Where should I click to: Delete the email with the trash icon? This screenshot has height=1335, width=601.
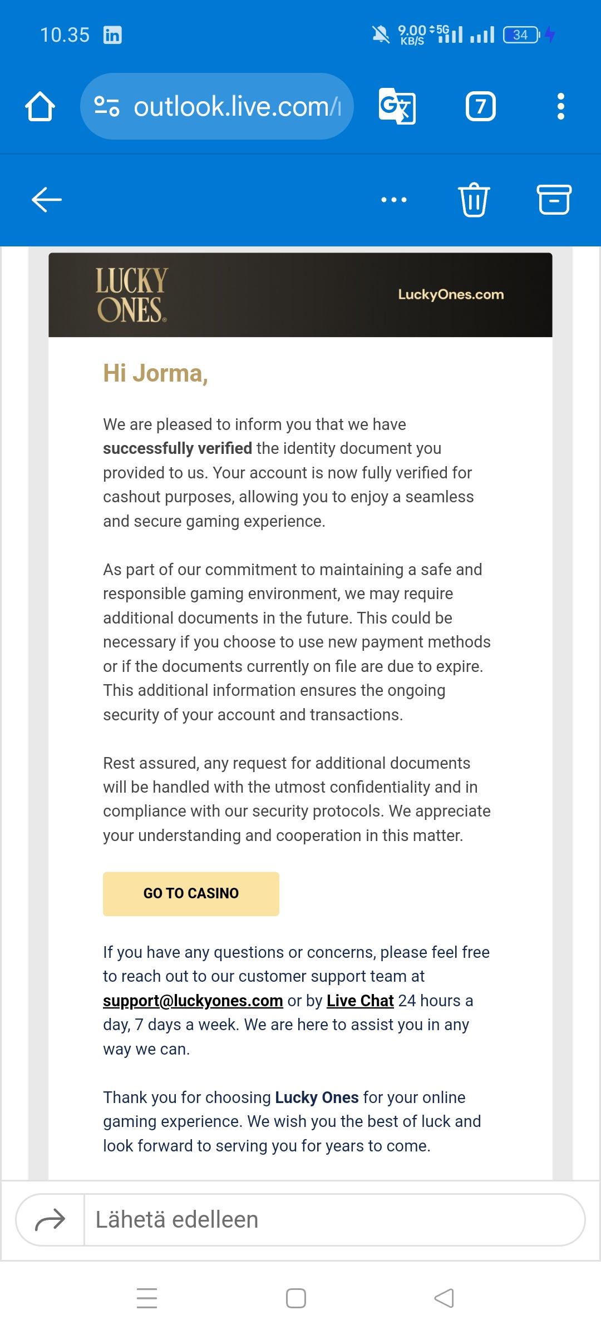(474, 199)
